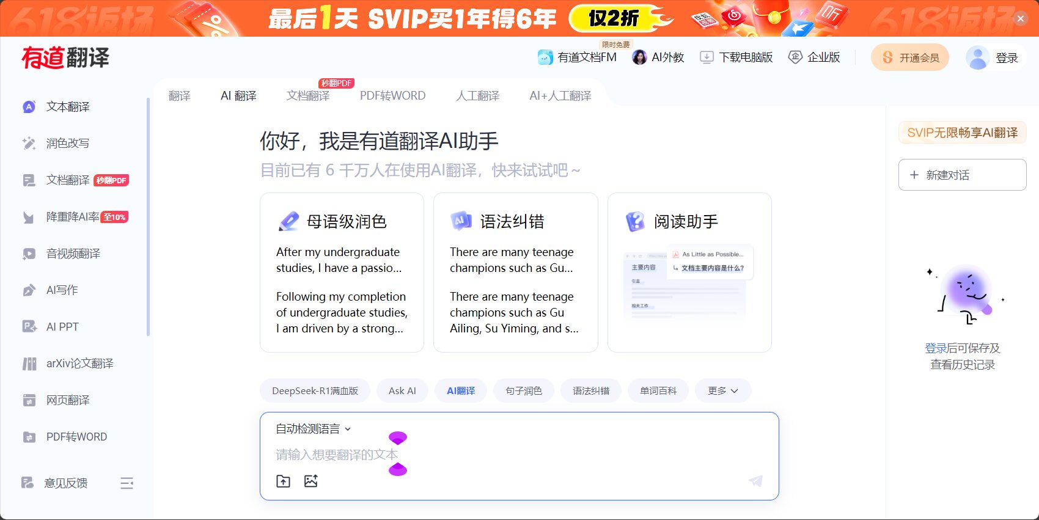Click the image upload icon in input box
The width and height of the screenshot is (1039, 520).
(x=311, y=481)
